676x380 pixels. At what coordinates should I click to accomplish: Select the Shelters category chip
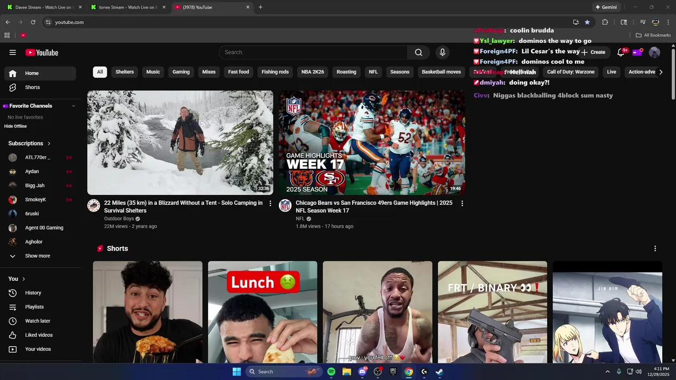click(x=125, y=72)
